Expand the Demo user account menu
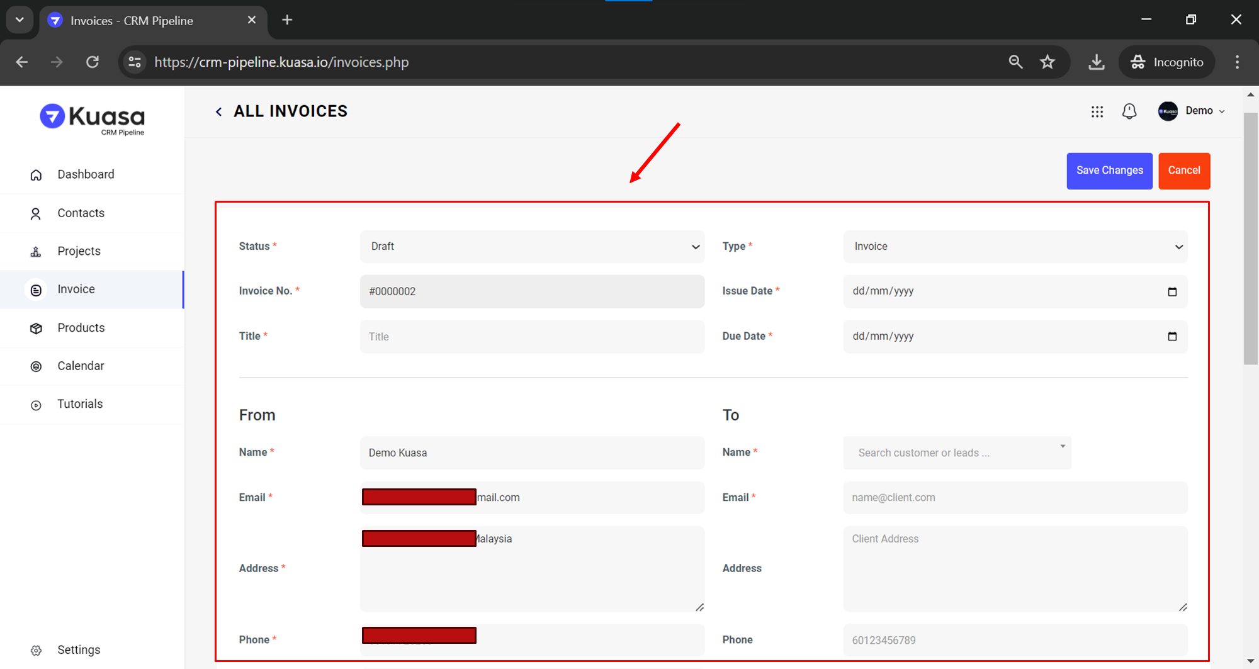The image size is (1259, 669). [x=1192, y=111]
